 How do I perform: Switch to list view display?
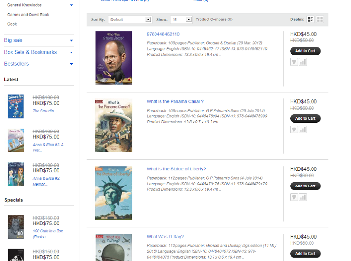click(x=311, y=19)
